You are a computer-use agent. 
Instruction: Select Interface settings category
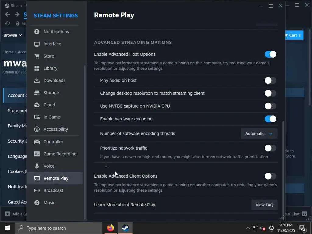pos(55,44)
